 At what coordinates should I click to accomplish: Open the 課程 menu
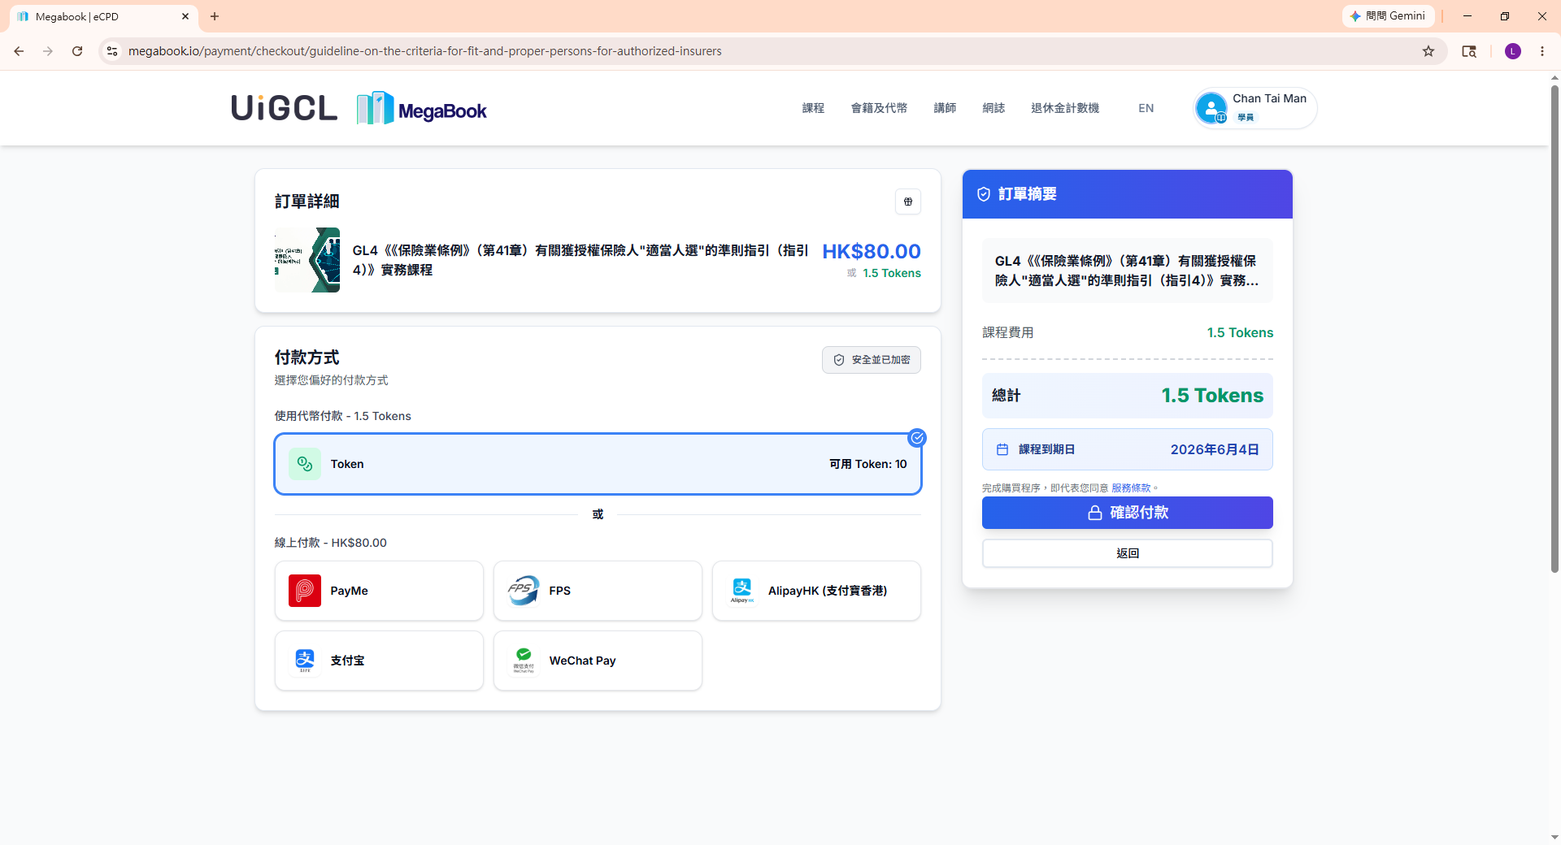point(813,108)
